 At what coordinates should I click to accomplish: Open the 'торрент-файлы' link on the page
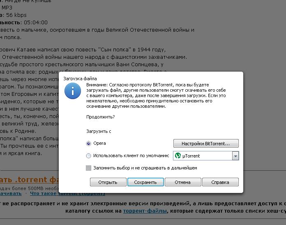click(145, 211)
